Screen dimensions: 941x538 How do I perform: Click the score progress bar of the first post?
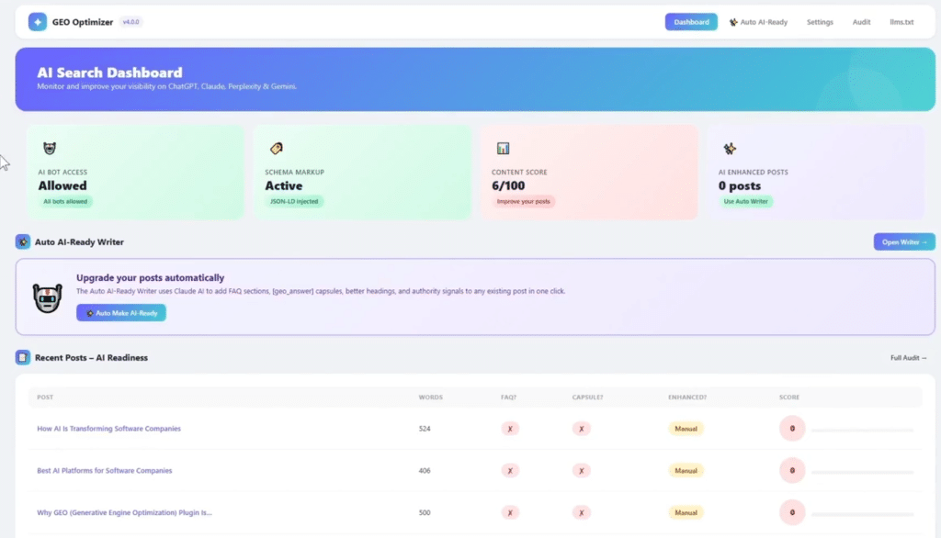[x=862, y=430]
